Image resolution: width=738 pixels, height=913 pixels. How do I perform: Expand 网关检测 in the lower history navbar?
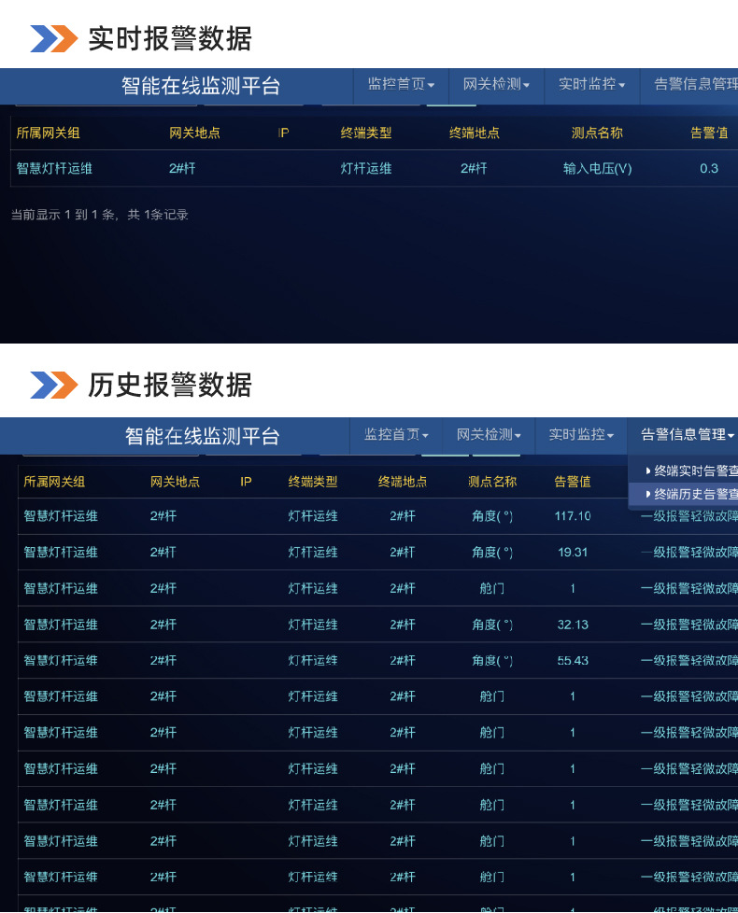(x=489, y=434)
